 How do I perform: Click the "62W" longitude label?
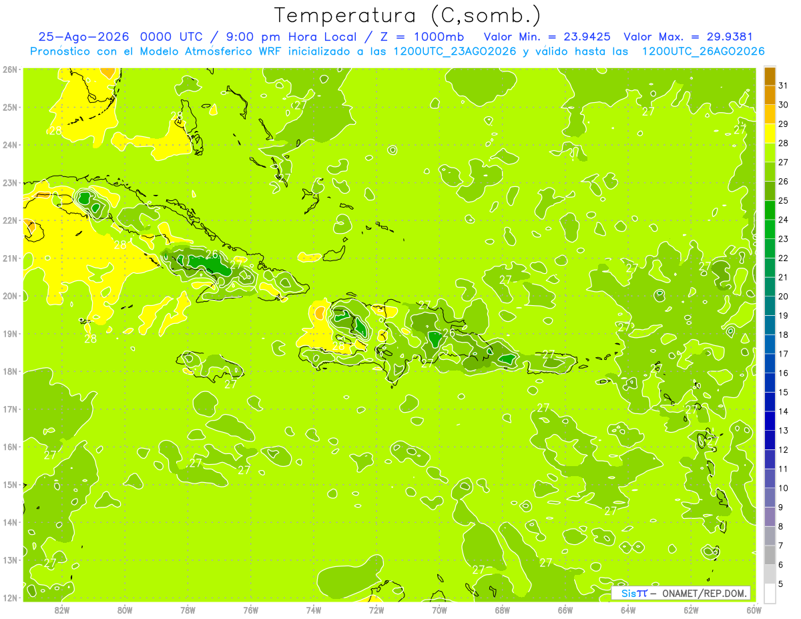pos(692,610)
